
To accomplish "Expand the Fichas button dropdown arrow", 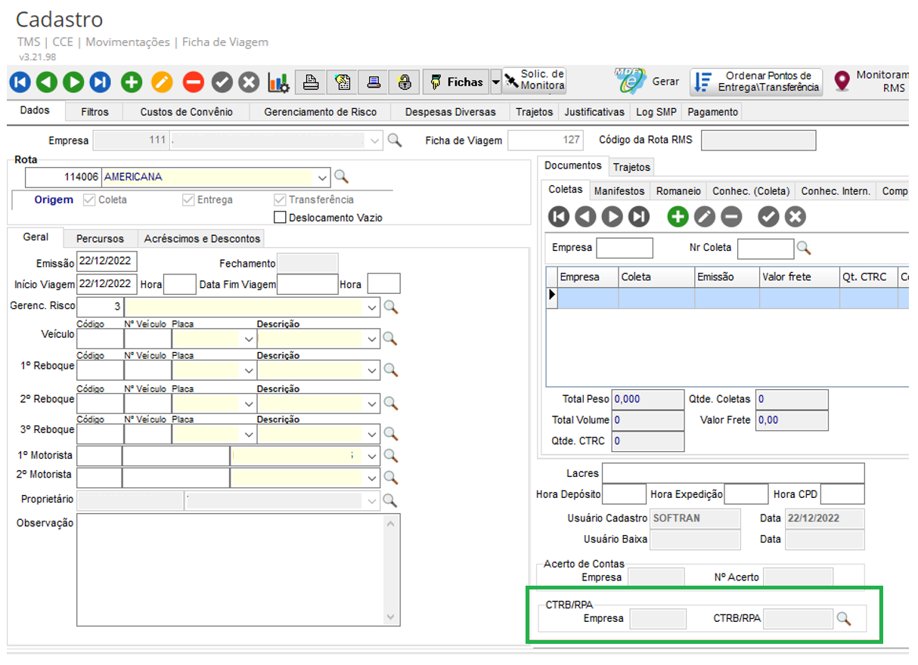I will coord(495,82).
